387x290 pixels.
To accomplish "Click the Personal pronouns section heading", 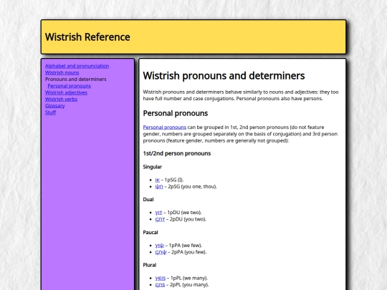I will (176, 113).
